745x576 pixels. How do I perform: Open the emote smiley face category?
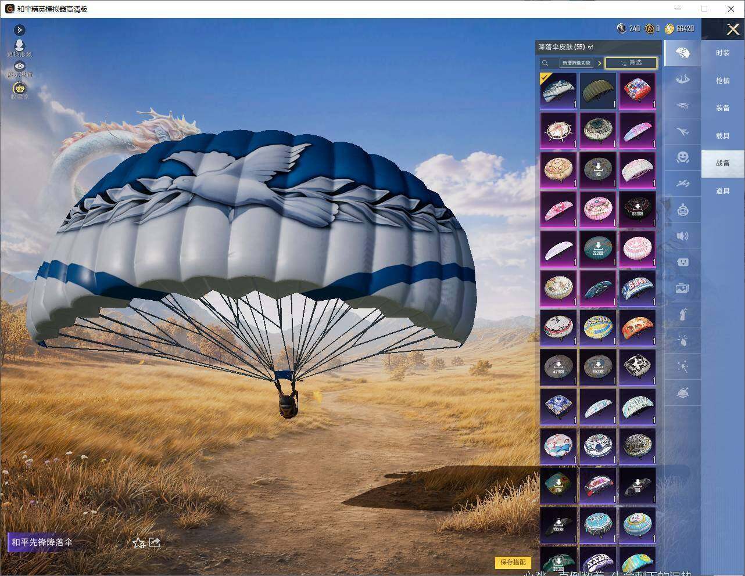coord(682,157)
